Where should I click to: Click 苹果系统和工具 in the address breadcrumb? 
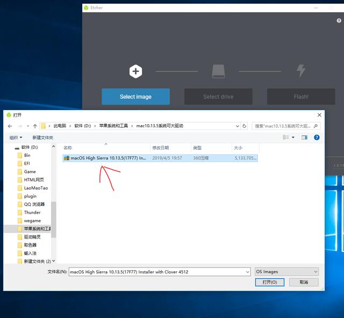point(113,126)
